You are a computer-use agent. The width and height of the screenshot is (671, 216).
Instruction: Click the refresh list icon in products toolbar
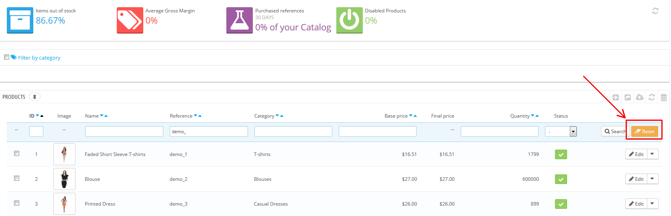[x=652, y=97]
